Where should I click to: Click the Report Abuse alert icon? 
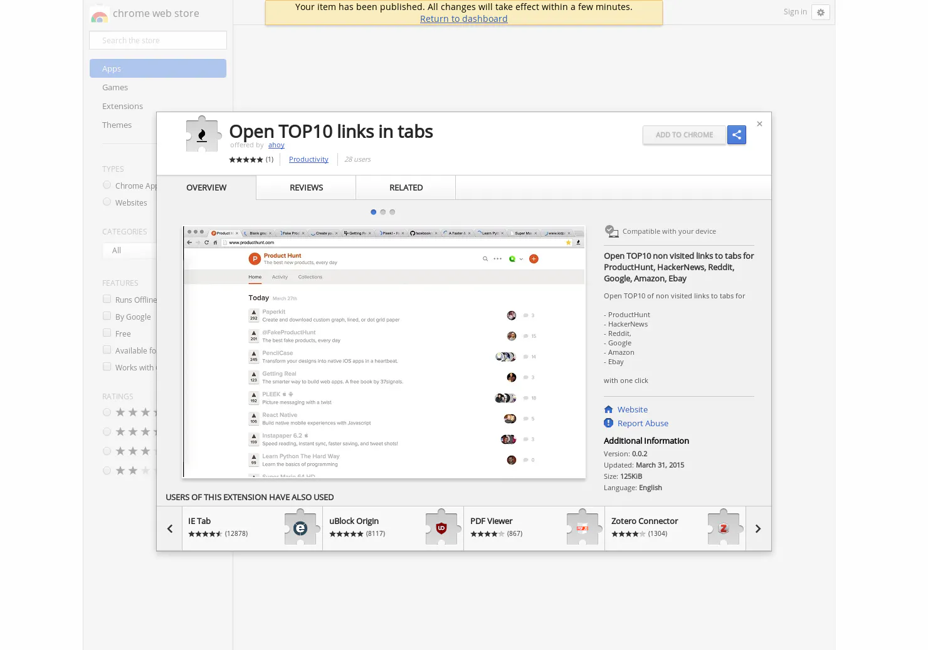pyautogui.click(x=608, y=423)
